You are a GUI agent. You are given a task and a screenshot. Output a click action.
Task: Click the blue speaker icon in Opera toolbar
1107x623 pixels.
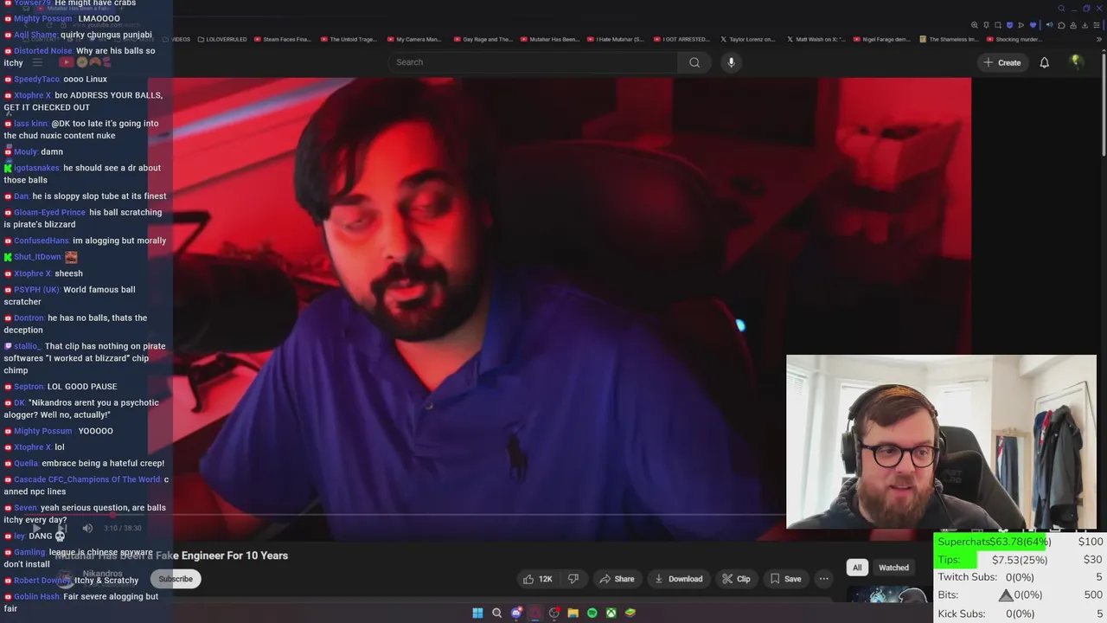coord(1050,25)
